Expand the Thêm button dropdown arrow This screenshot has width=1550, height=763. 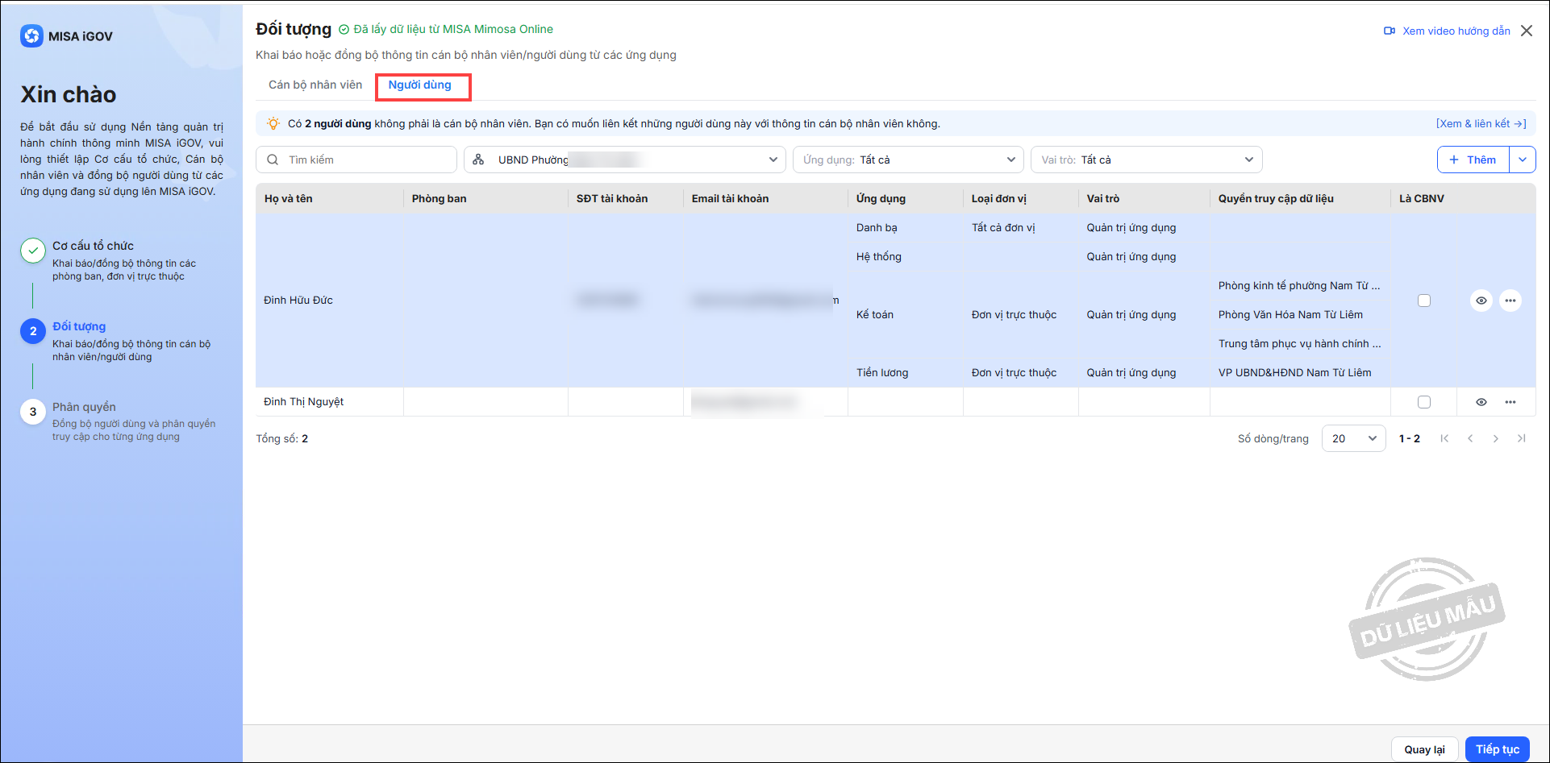click(1523, 160)
